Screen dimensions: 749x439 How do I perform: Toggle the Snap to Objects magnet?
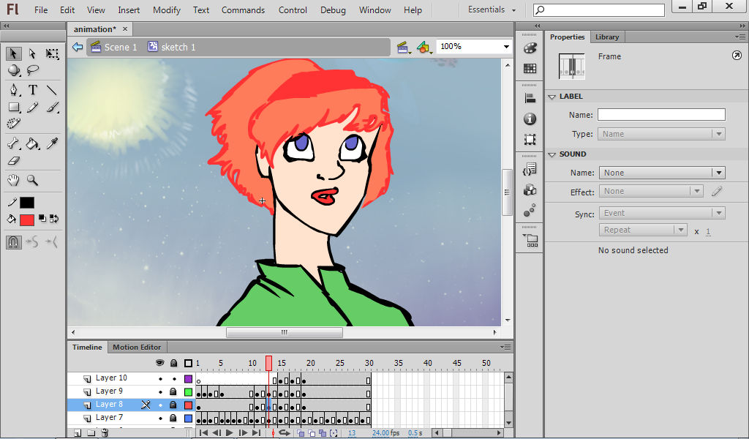pyautogui.click(x=13, y=242)
